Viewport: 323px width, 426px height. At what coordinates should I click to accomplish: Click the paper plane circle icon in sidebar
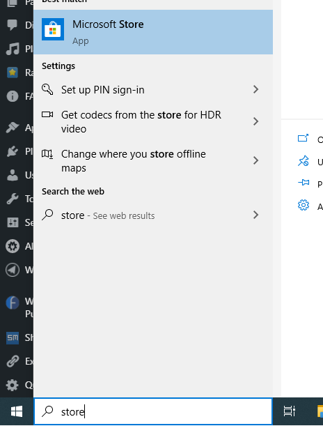13,270
